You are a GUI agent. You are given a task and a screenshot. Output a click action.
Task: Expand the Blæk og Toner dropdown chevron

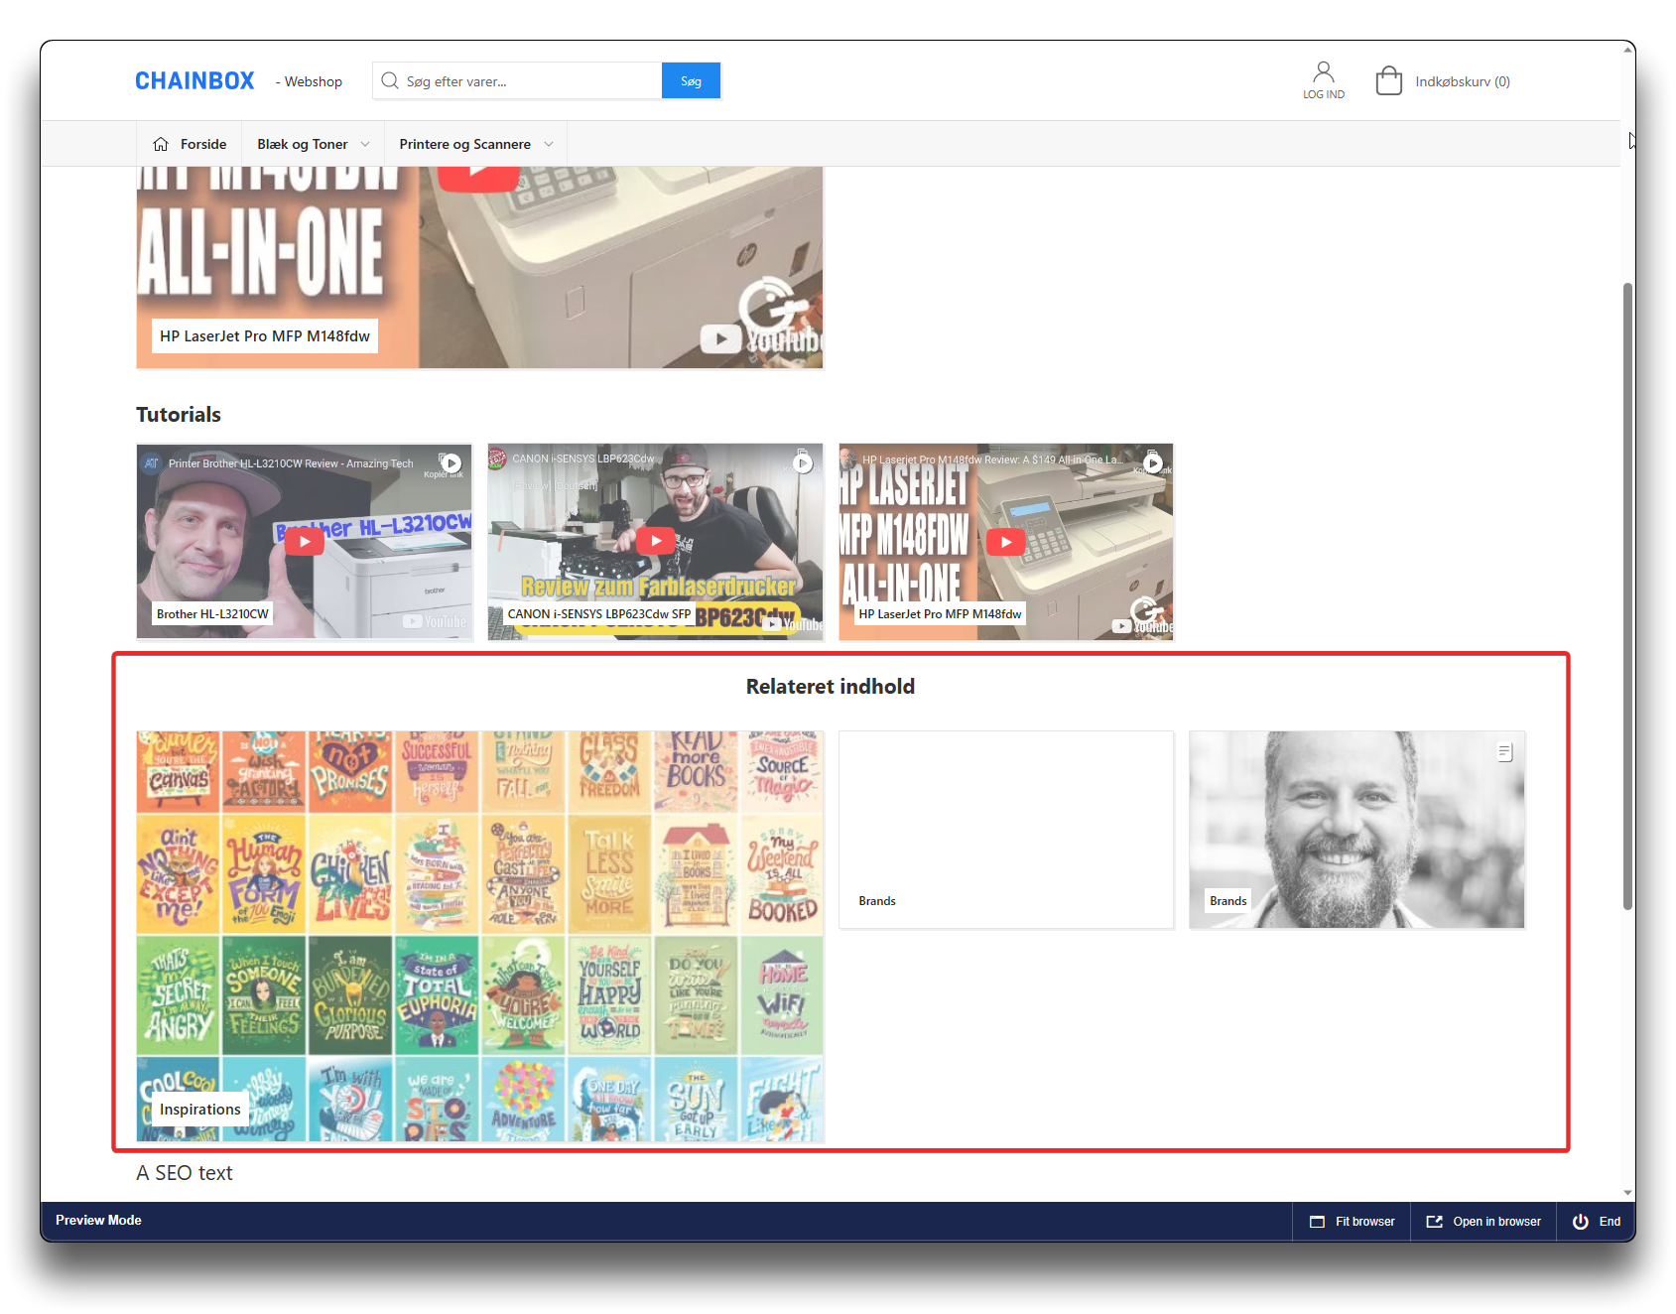tap(365, 144)
